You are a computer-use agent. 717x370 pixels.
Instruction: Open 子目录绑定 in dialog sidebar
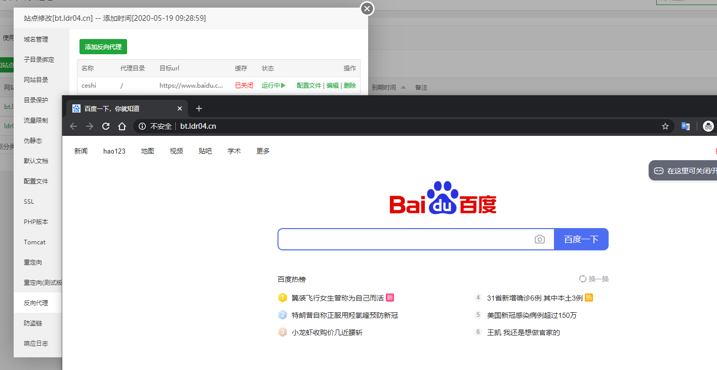coord(39,59)
